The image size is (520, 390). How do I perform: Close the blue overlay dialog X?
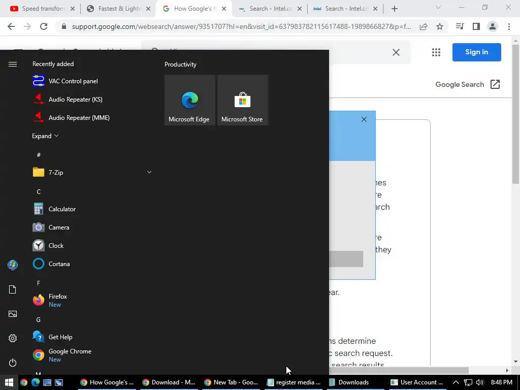click(364, 119)
